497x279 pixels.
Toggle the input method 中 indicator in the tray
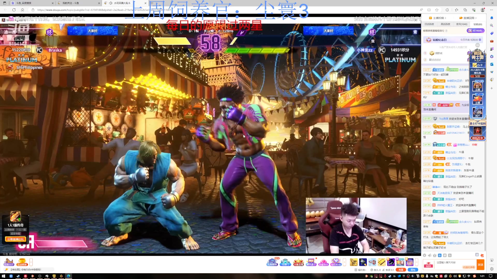click(469, 276)
